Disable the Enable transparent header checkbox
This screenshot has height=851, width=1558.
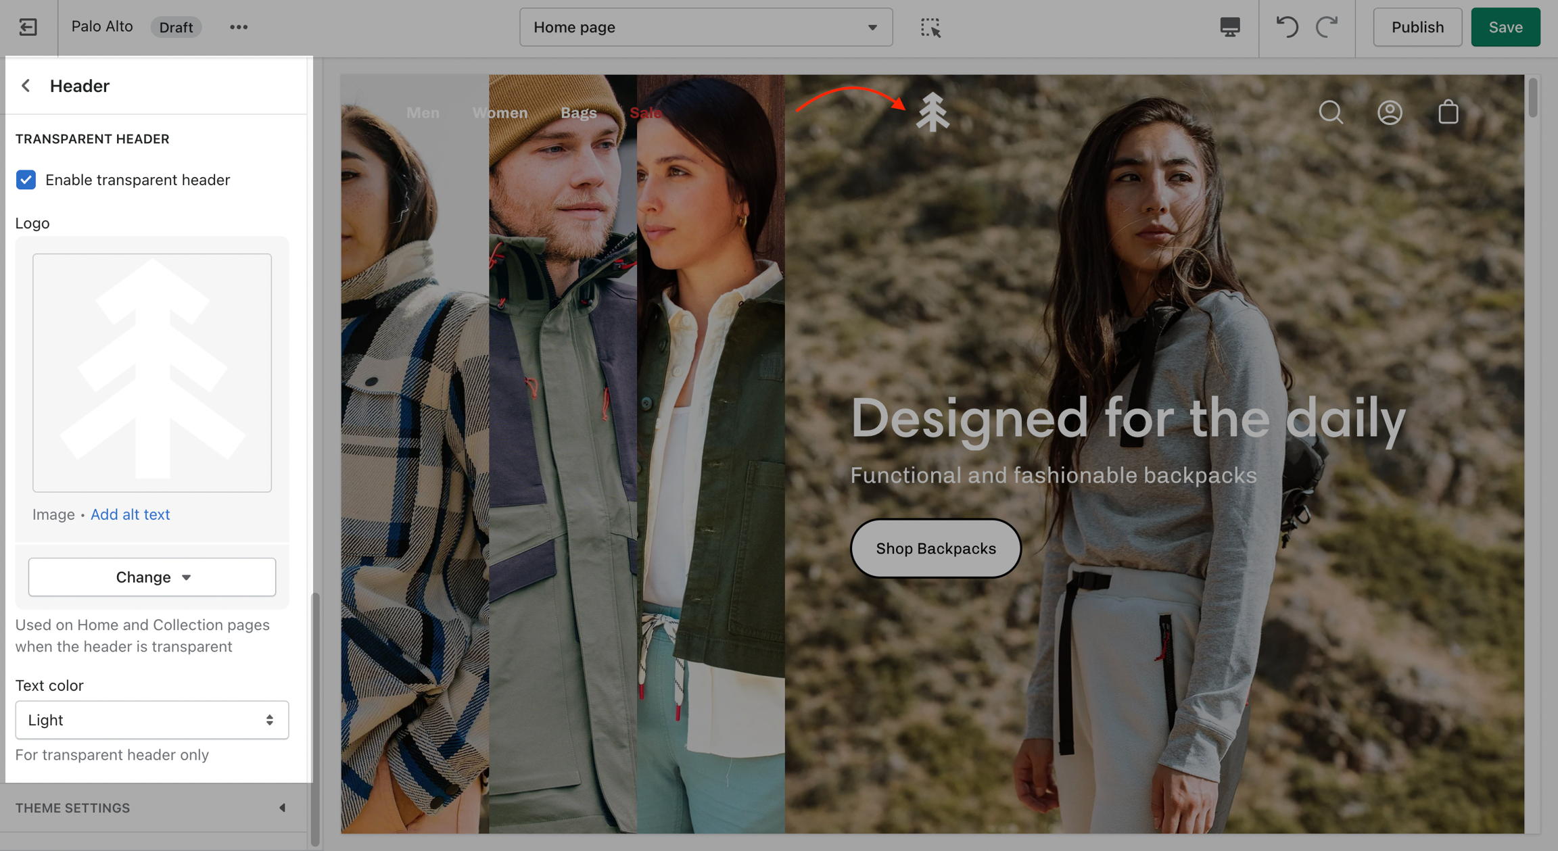coord(26,180)
